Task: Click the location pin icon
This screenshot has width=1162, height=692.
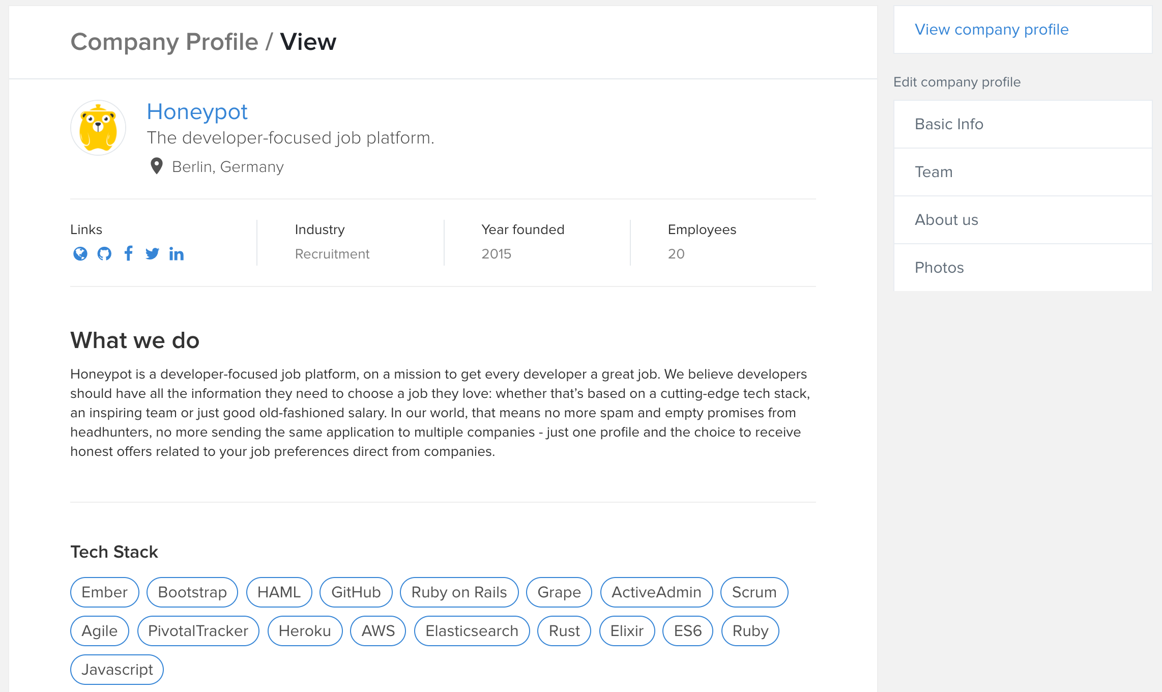Action: point(157,166)
